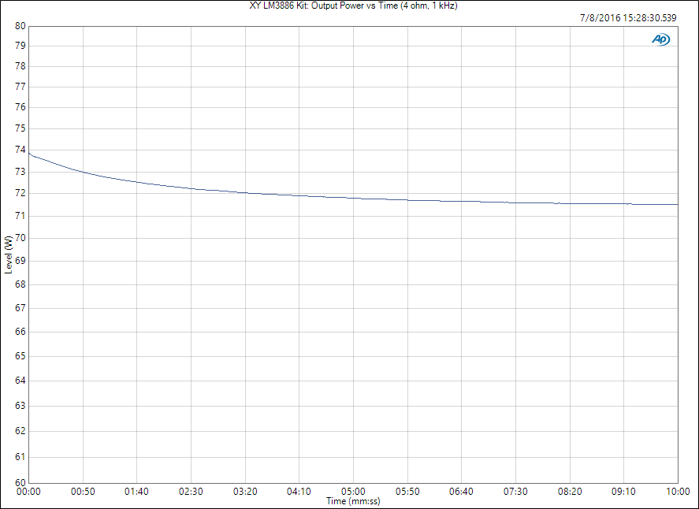The image size is (699, 509).
Task: Click the y-axis value 77
Action: coord(20,87)
